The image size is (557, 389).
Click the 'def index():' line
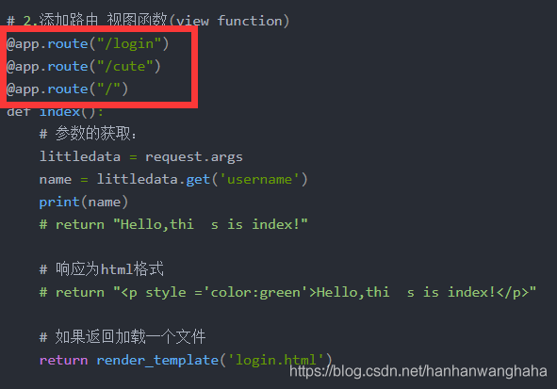(x=55, y=111)
